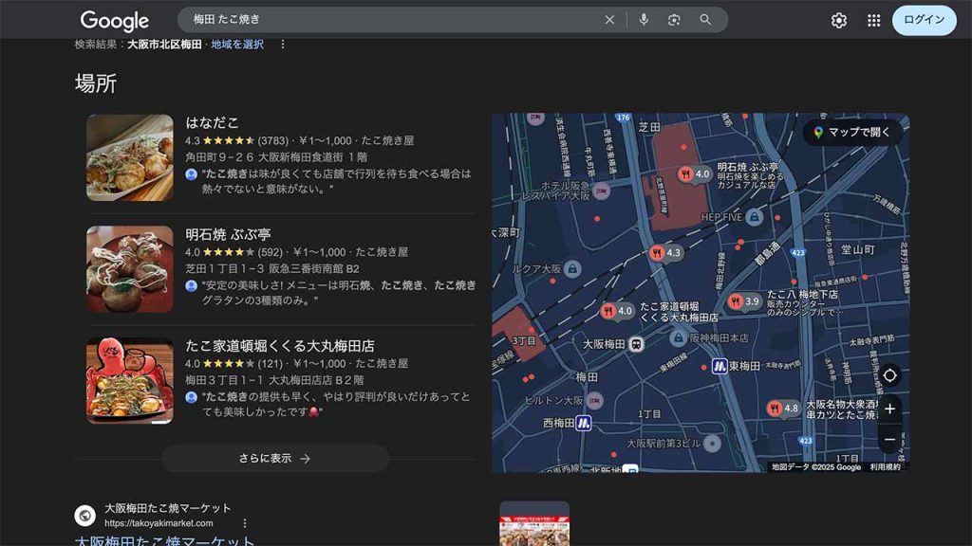
Task: Open the たこ家道頓堀くくる大丸梅田店 thumbnail
Action: click(129, 381)
